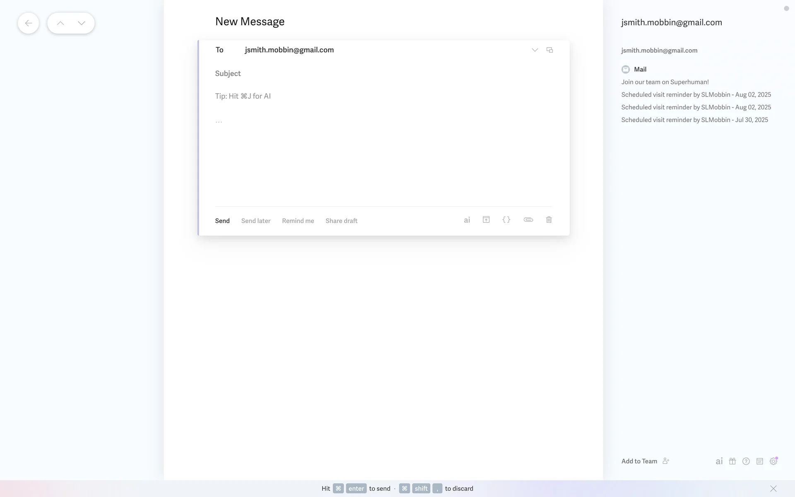Pop out the compose window icon

coord(549,50)
